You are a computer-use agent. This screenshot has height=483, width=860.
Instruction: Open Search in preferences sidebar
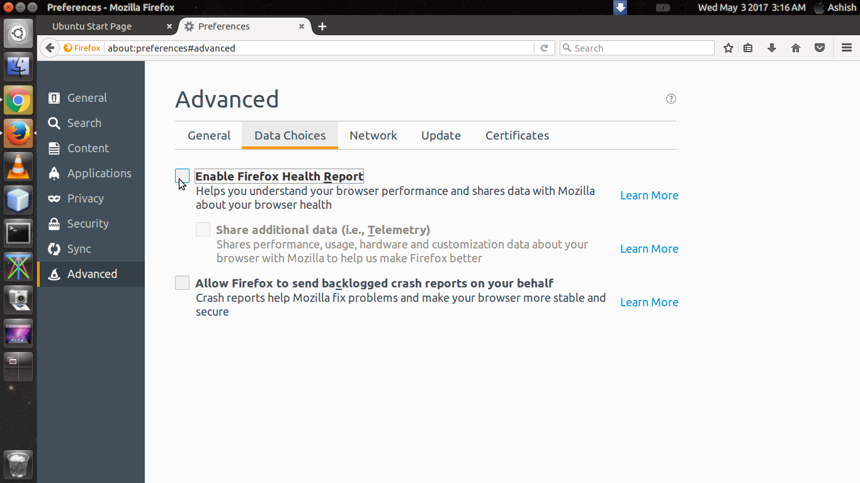click(x=91, y=123)
